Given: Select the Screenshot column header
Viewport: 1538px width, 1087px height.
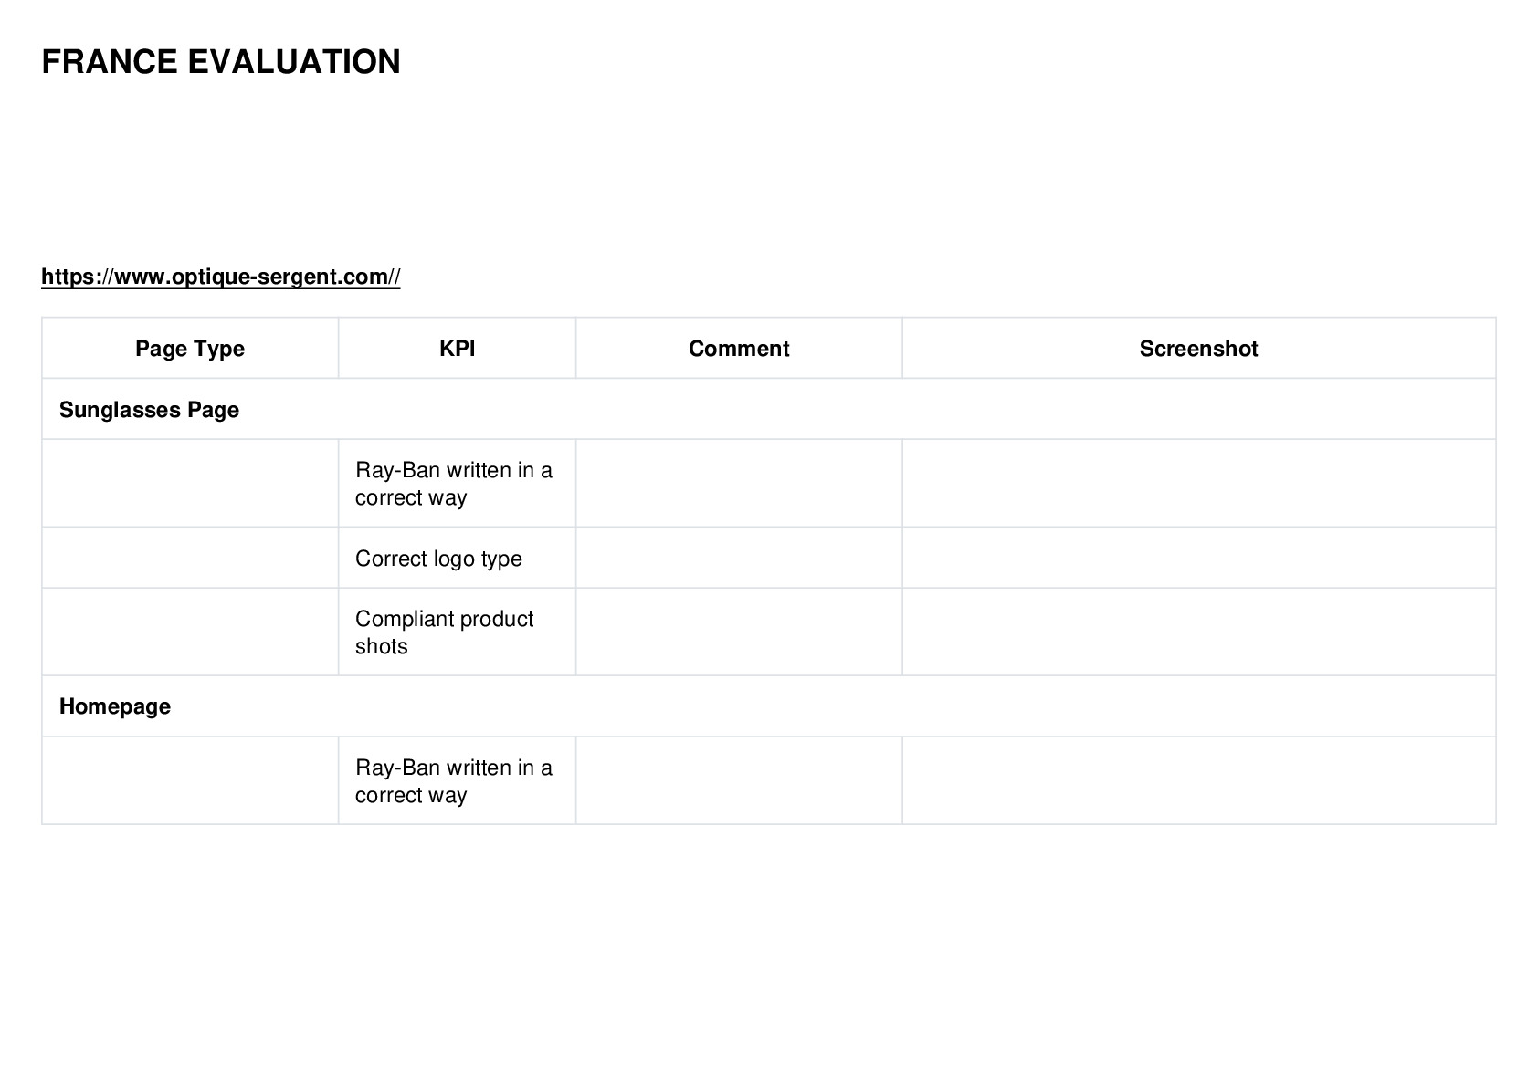Looking at the screenshot, I should (x=1198, y=349).
